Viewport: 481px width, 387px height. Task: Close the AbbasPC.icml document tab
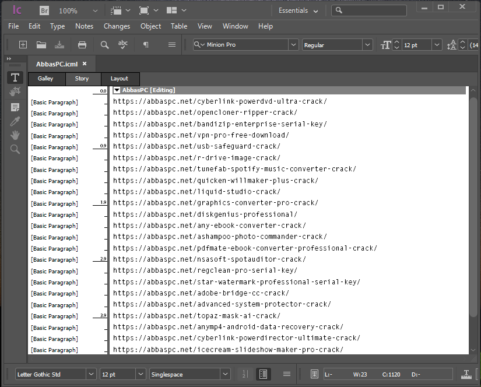click(x=85, y=64)
